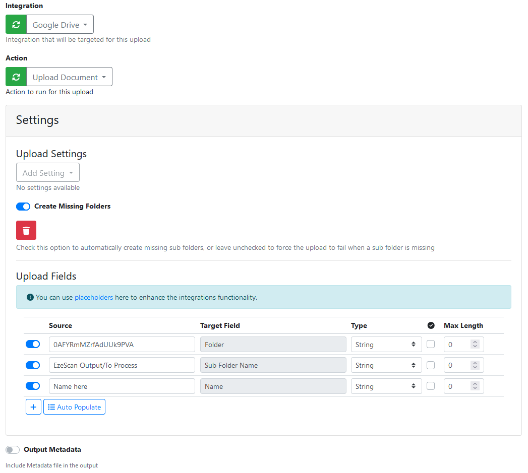Tick the checkbox in the Sub Folder Name row

coord(431,365)
